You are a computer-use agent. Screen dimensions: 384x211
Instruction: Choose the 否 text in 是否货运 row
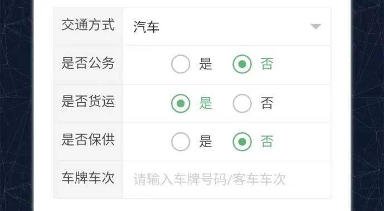(267, 103)
